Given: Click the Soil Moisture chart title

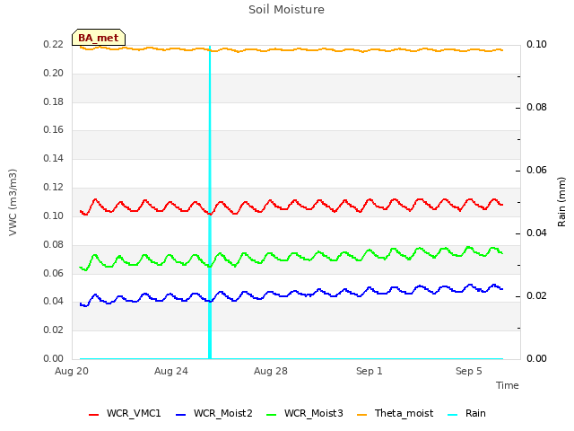Looking at the screenshot, I should click(286, 10).
